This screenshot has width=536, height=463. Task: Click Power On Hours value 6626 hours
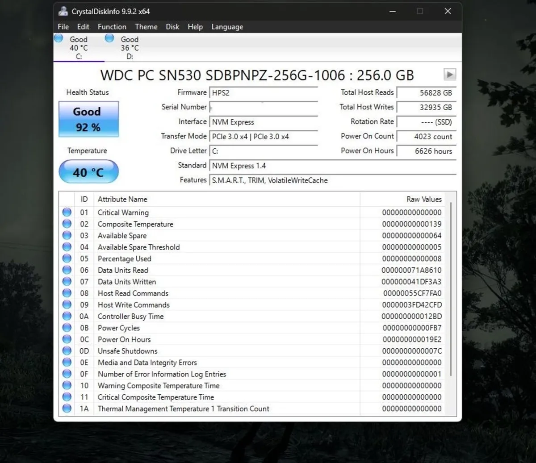pos(426,151)
